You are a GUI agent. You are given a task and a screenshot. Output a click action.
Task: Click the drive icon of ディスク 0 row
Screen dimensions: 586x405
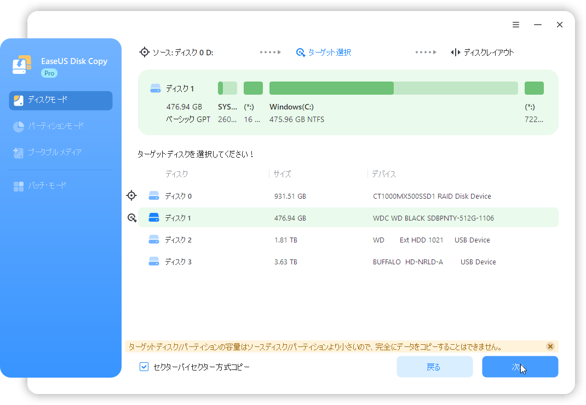click(x=154, y=196)
